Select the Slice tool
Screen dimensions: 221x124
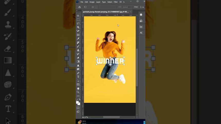[x=78, y=31]
